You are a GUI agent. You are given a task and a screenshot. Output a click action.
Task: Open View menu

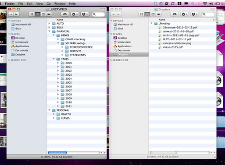pos(39,4)
